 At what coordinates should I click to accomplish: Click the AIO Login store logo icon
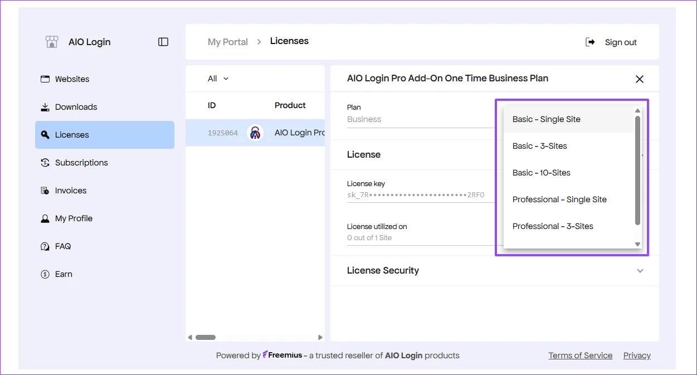52,42
